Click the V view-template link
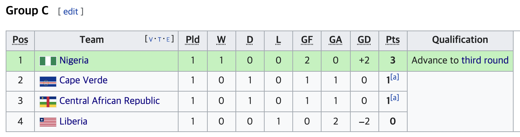520x137 pixels. pos(151,39)
